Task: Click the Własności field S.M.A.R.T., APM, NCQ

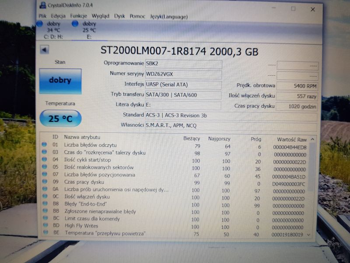Action: coord(231,126)
